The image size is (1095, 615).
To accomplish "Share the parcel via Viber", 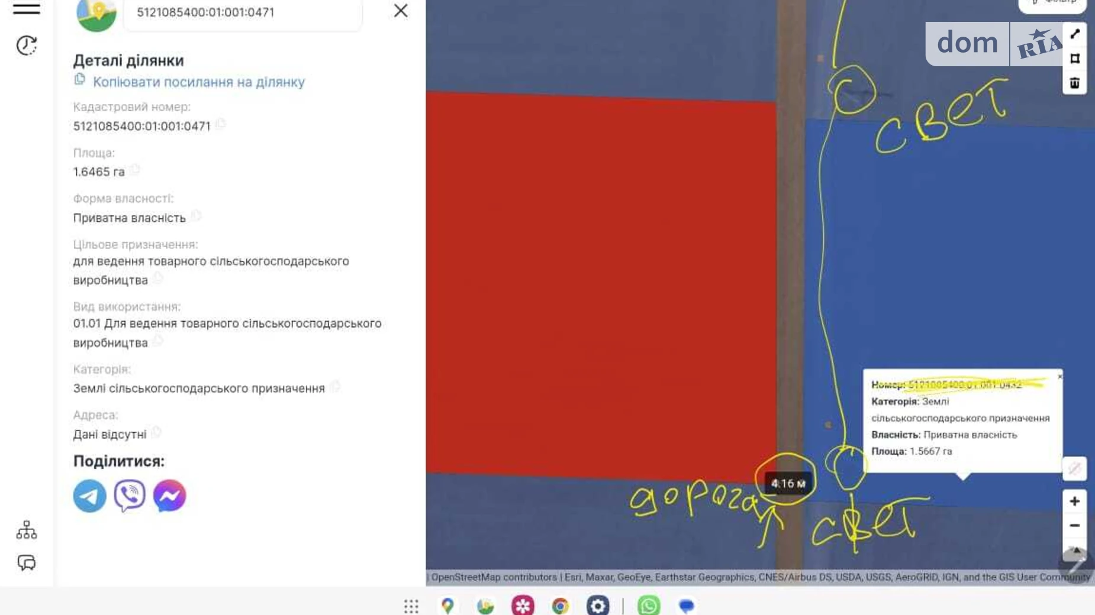I will 130,496.
